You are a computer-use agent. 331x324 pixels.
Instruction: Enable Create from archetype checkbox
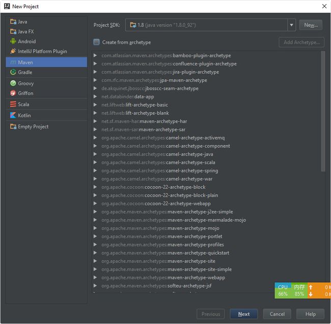96,42
